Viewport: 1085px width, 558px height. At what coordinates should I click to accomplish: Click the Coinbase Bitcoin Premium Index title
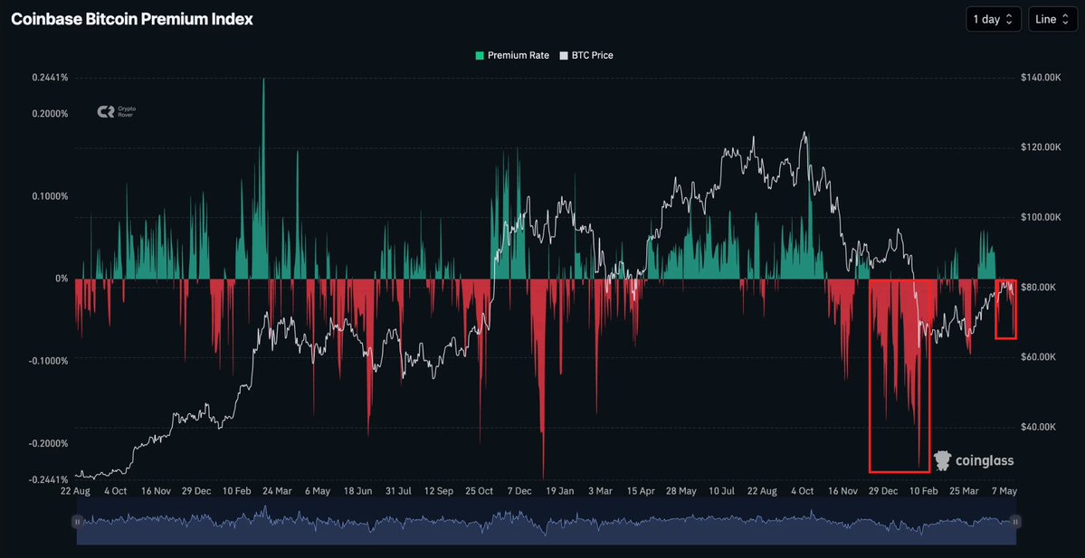pyautogui.click(x=131, y=19)
